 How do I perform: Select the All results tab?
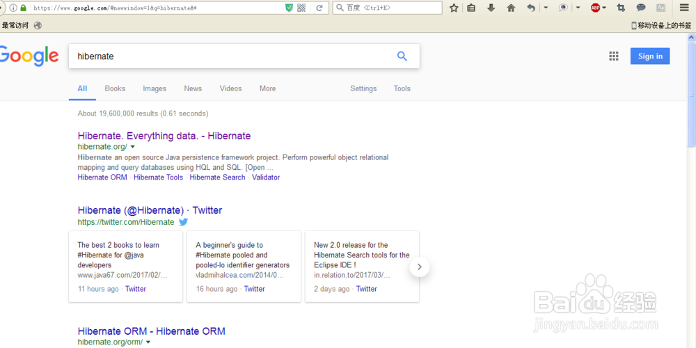(82, 89)
